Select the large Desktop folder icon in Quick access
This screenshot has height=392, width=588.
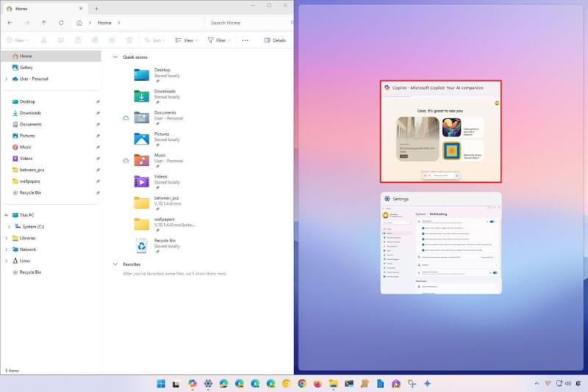pos(141,75)
